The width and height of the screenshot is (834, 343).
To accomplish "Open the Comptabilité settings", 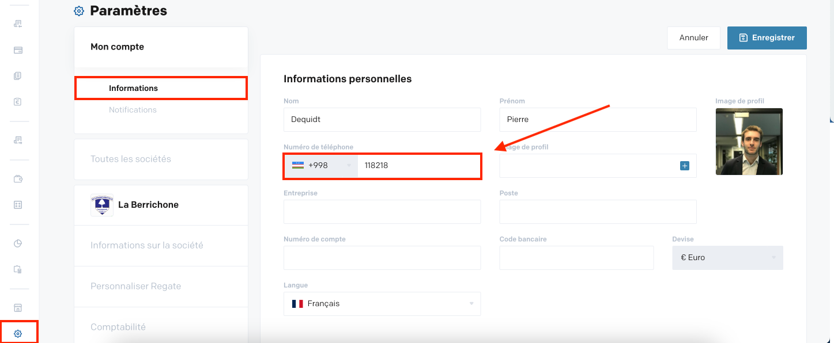I will tap(161, 327).
